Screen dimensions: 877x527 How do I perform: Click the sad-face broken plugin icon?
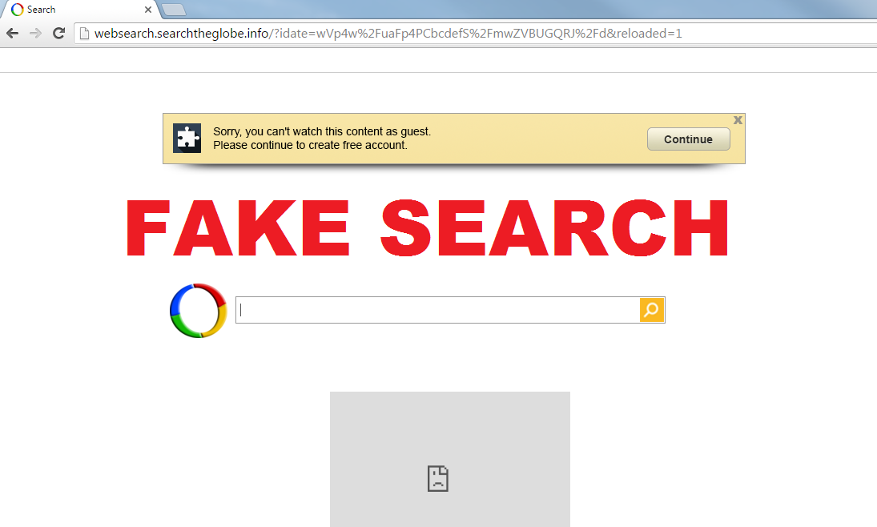click(438, 478)
